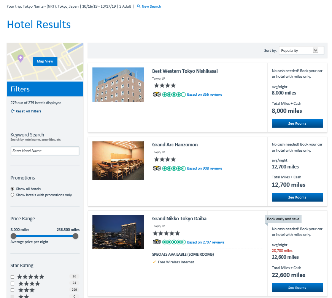Check the four-star rating filter

12,284
